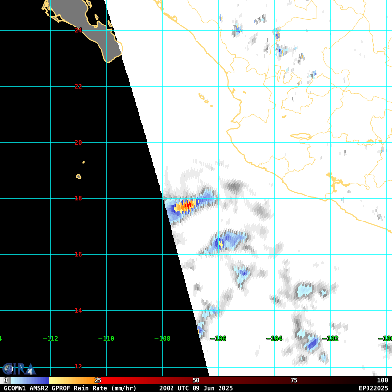
Task: Click the longitude label -112
Action: coord(50,339)
